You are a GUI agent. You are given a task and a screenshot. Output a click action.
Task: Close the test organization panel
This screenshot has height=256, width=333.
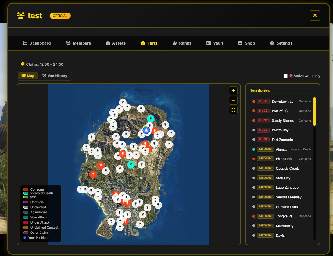pyautogui.click(x=315, y=16)
